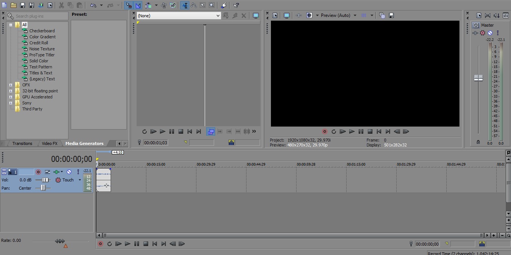Expand the GPU Accelerated folder
The height and width of the screenshot is (255, 511).
pyautogui.click(x=11, y=97)
